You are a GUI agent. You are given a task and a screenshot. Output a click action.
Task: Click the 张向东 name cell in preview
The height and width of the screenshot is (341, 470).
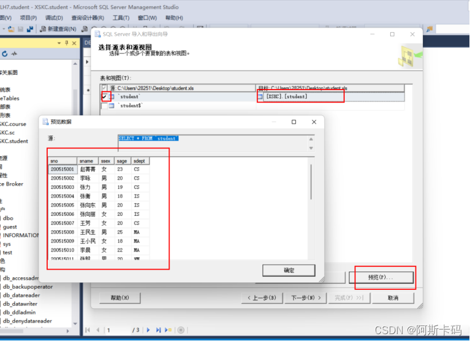click(x=88, y=206)
